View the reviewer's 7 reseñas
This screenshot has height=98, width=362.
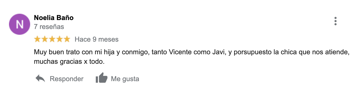pos(49,27)
